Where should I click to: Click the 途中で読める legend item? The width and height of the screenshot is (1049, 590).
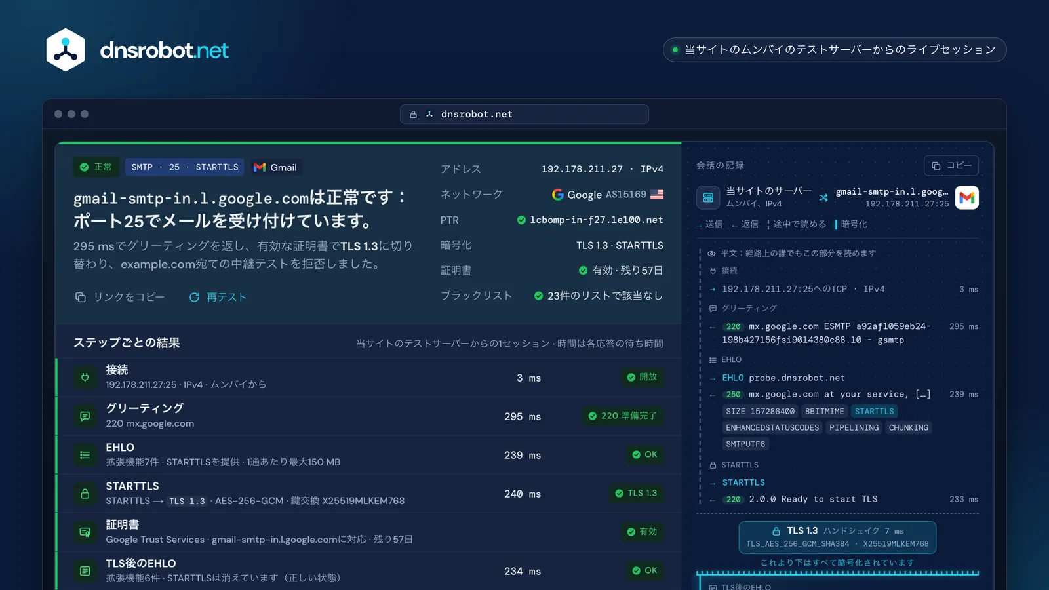[797, 224]
